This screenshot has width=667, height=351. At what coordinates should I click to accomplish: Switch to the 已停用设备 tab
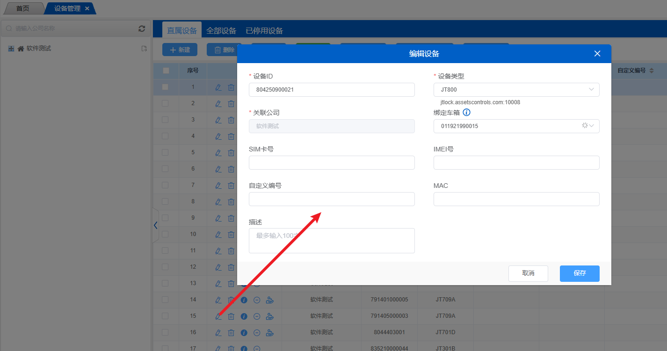264,31
